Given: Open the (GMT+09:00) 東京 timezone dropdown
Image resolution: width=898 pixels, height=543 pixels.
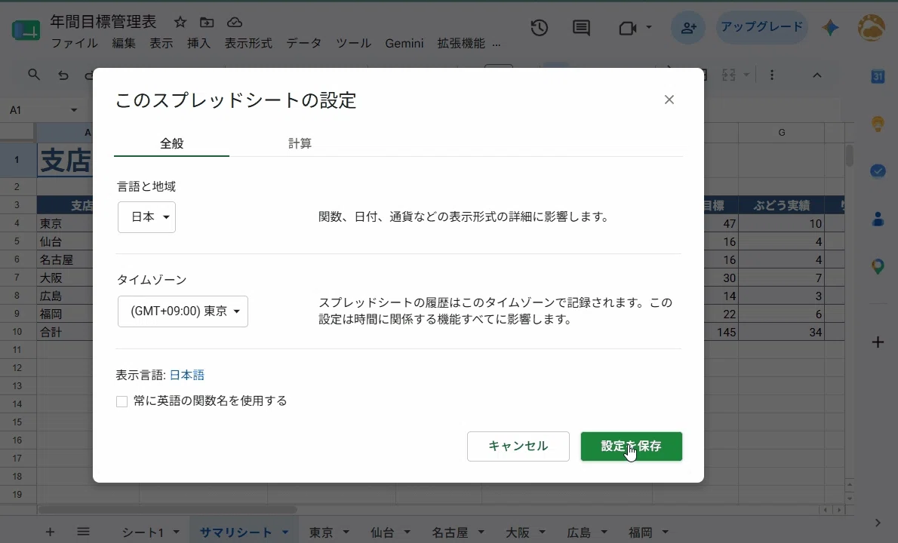Looking at the screenshot, I should tap(183, 311).
